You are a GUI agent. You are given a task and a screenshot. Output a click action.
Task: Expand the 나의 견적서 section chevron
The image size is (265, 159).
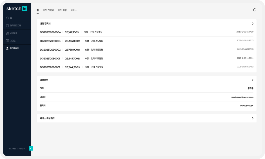(253, 24)
